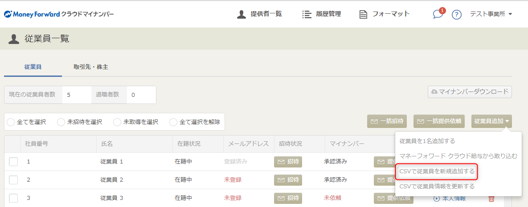Image resolution: width=528 pixels, height=207 pixels.
Task: Choose マネーフォワード クラウド給与から取り込む menu item
Action: [x=458, y=156]
